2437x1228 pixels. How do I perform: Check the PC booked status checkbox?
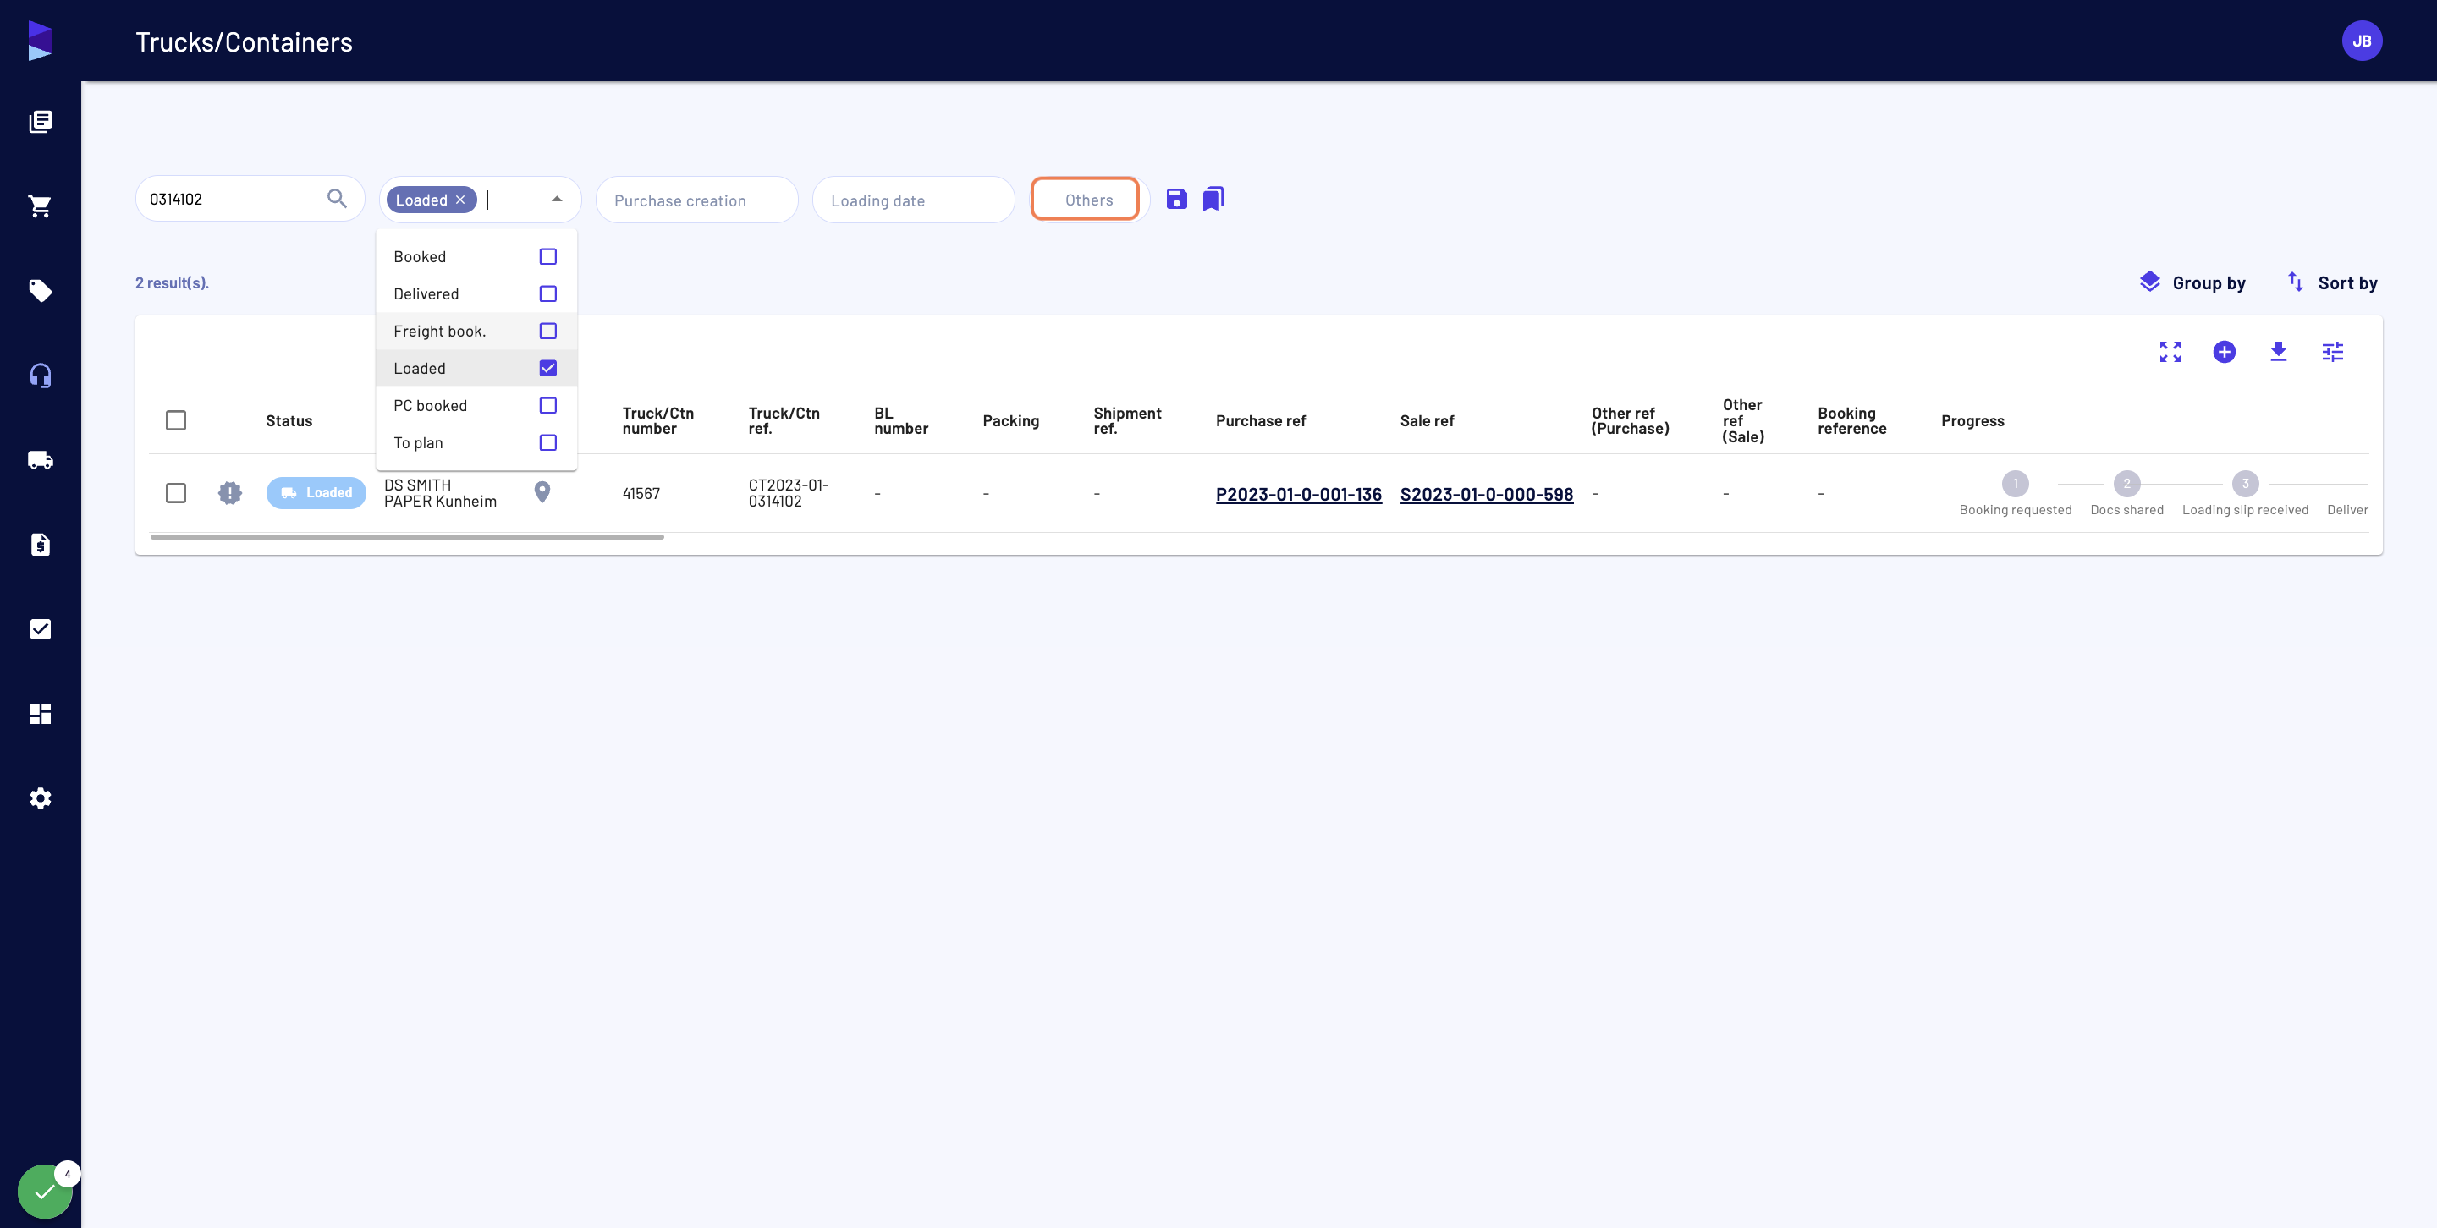(547, 406)
